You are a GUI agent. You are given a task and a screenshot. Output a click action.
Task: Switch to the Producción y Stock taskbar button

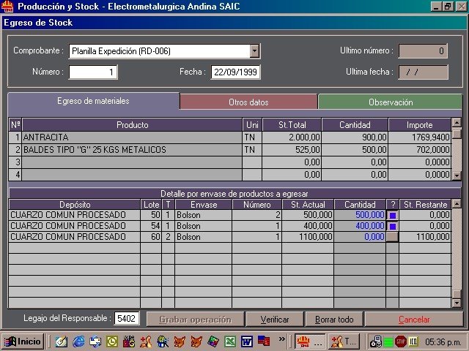point(310,341)
